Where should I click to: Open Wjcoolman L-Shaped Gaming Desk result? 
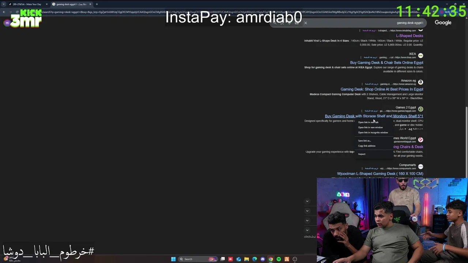click(x=380, y=174)
